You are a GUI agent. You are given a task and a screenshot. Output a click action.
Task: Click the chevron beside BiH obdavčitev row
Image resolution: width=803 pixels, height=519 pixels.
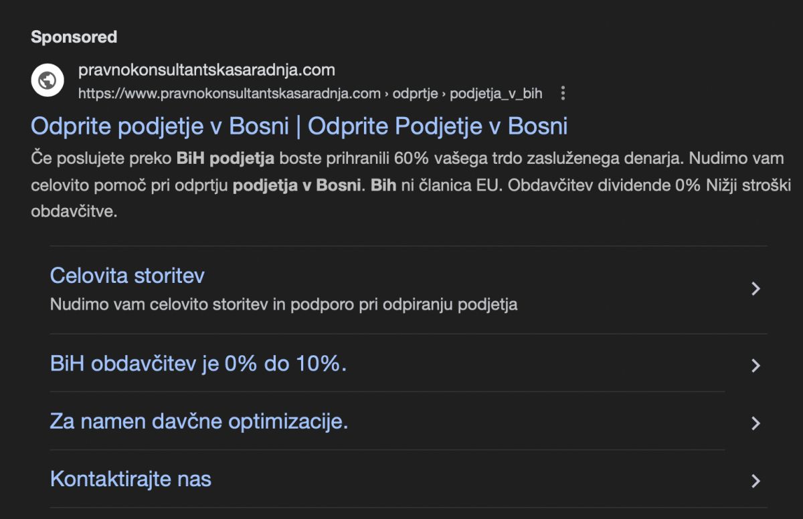[x=756, y=365]
